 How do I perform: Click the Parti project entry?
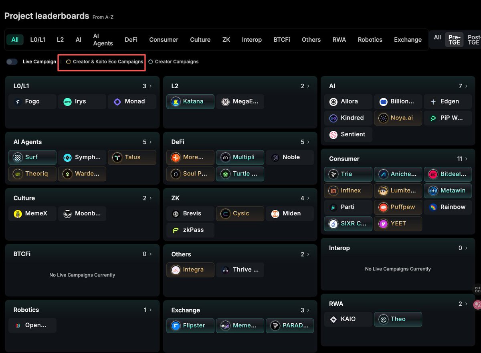348,207
